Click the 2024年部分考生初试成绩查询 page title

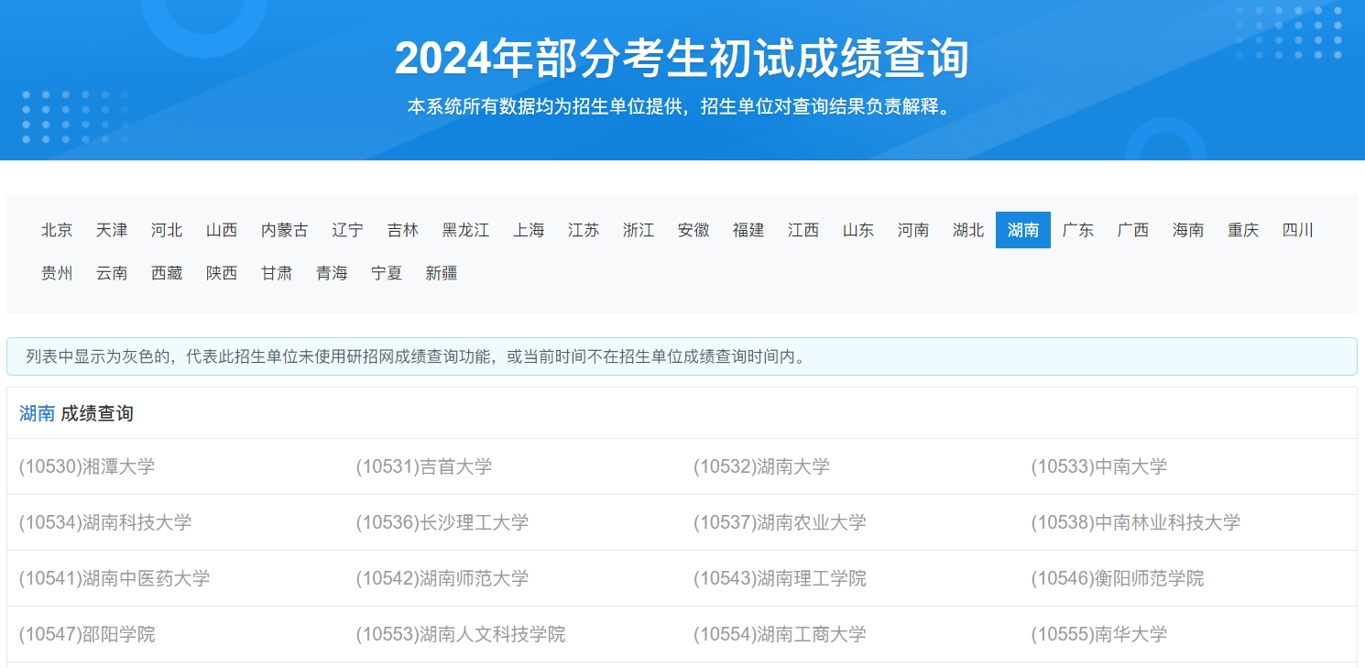point(682,59)
